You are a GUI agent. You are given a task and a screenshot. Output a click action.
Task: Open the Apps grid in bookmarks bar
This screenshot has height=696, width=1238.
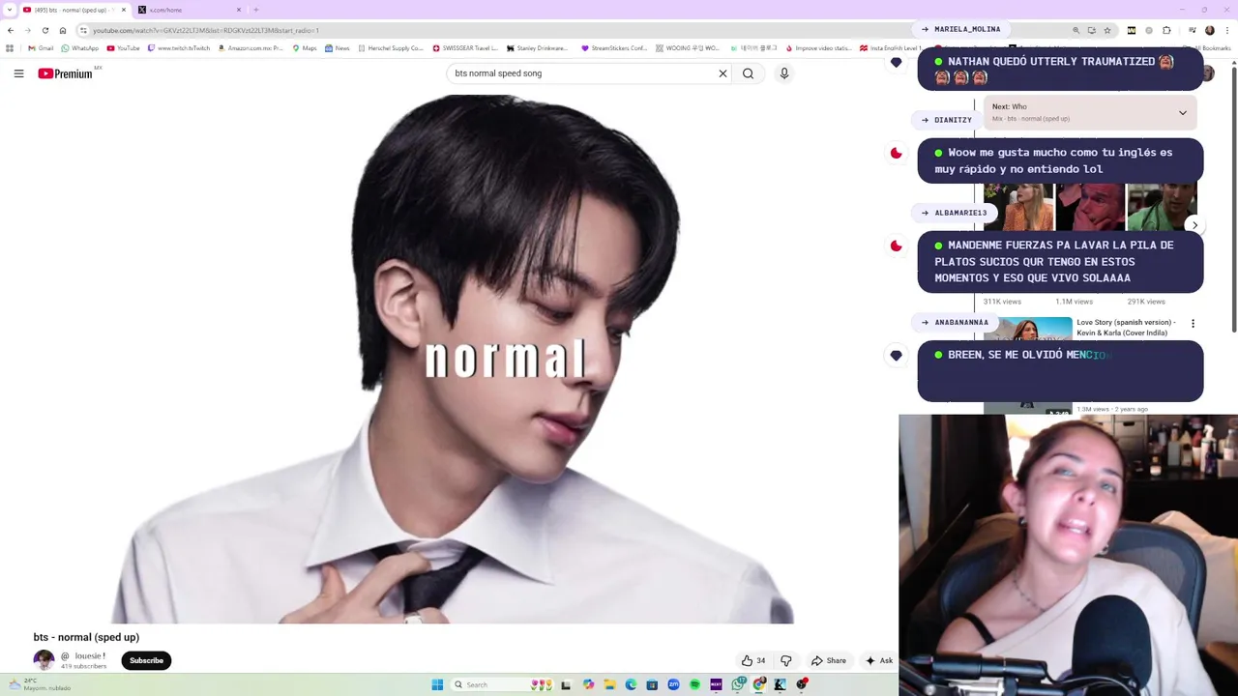10,48
